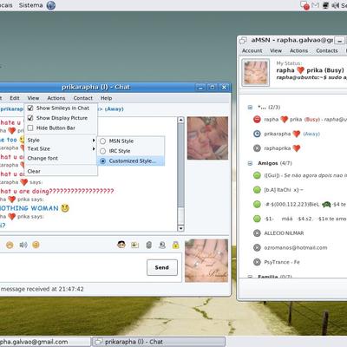The height and width of the screenshot is (347, 347).
Task: Click the 'rapha prika (Busy)' status name
Action: point(310,70)
